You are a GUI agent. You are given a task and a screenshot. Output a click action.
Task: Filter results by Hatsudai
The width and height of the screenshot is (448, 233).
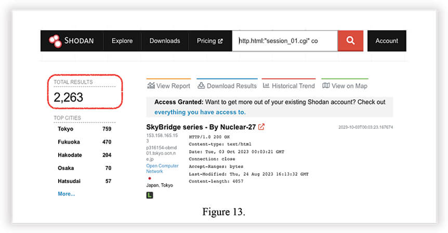click(69, 182)
